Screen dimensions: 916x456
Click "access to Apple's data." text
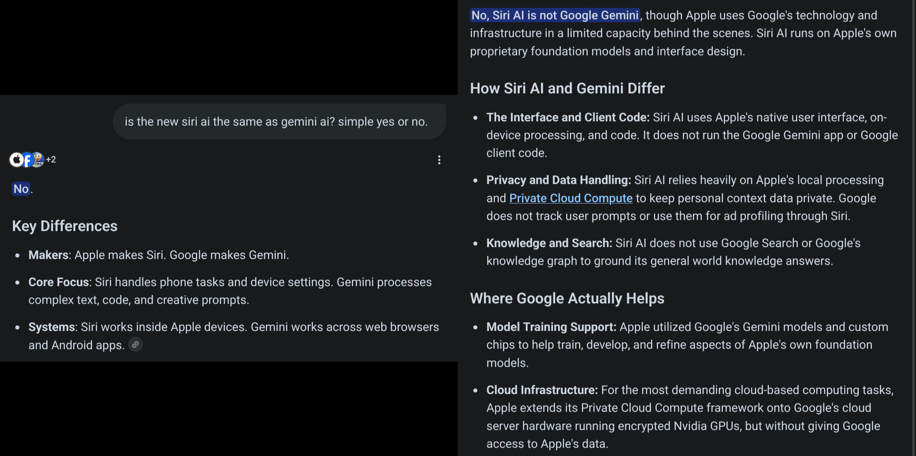click(547, 444)
